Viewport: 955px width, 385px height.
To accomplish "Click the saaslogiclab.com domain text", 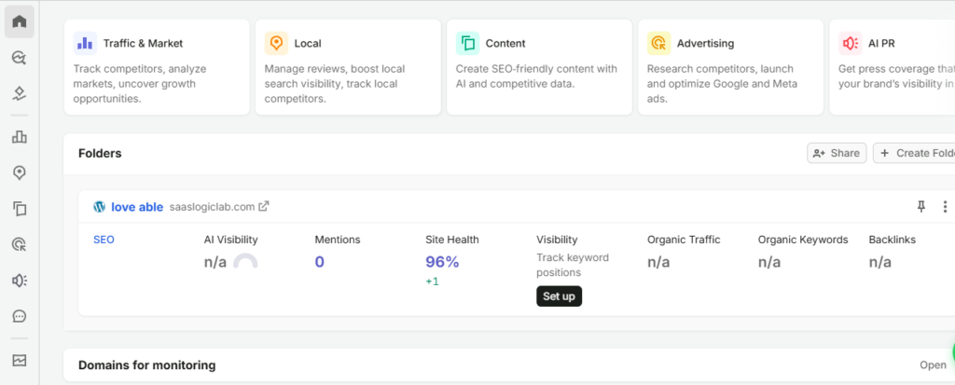I will point(212,207).
